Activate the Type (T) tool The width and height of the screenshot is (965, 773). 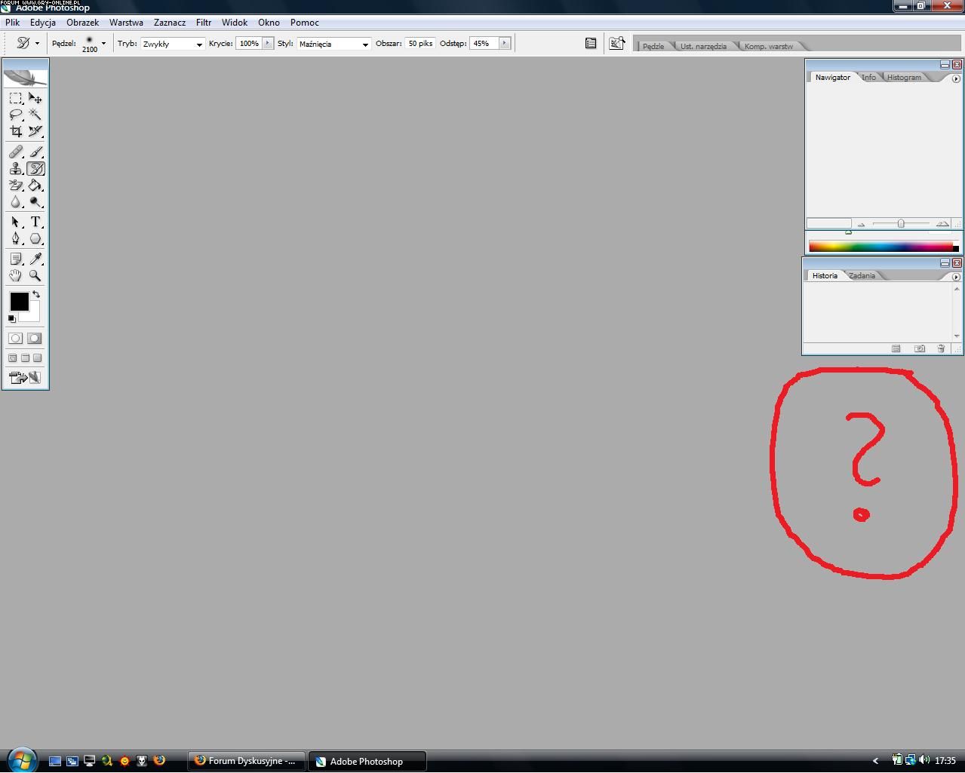[x=35, y=222]
